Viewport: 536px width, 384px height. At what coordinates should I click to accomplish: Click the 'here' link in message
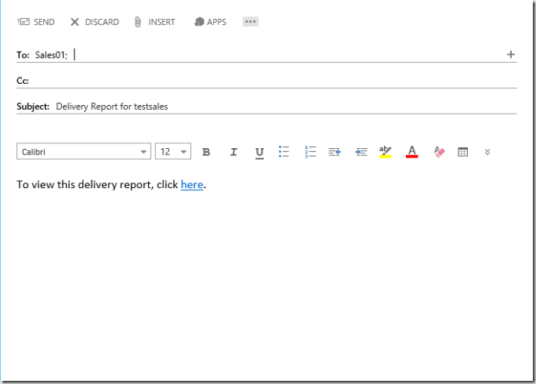[192, 185]
